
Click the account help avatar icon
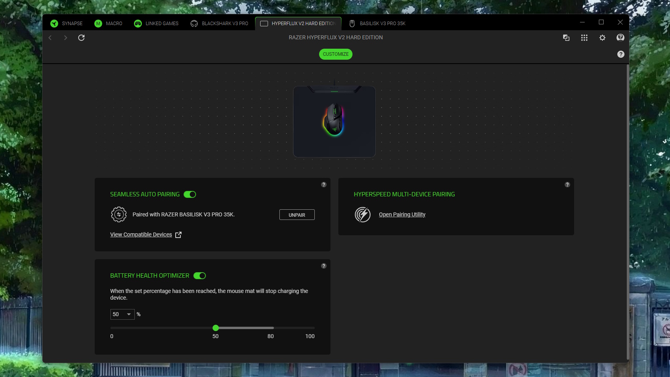click(x=620, y=37)
